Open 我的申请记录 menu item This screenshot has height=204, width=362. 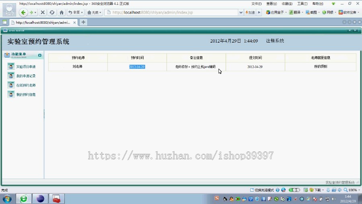(26, 76)
